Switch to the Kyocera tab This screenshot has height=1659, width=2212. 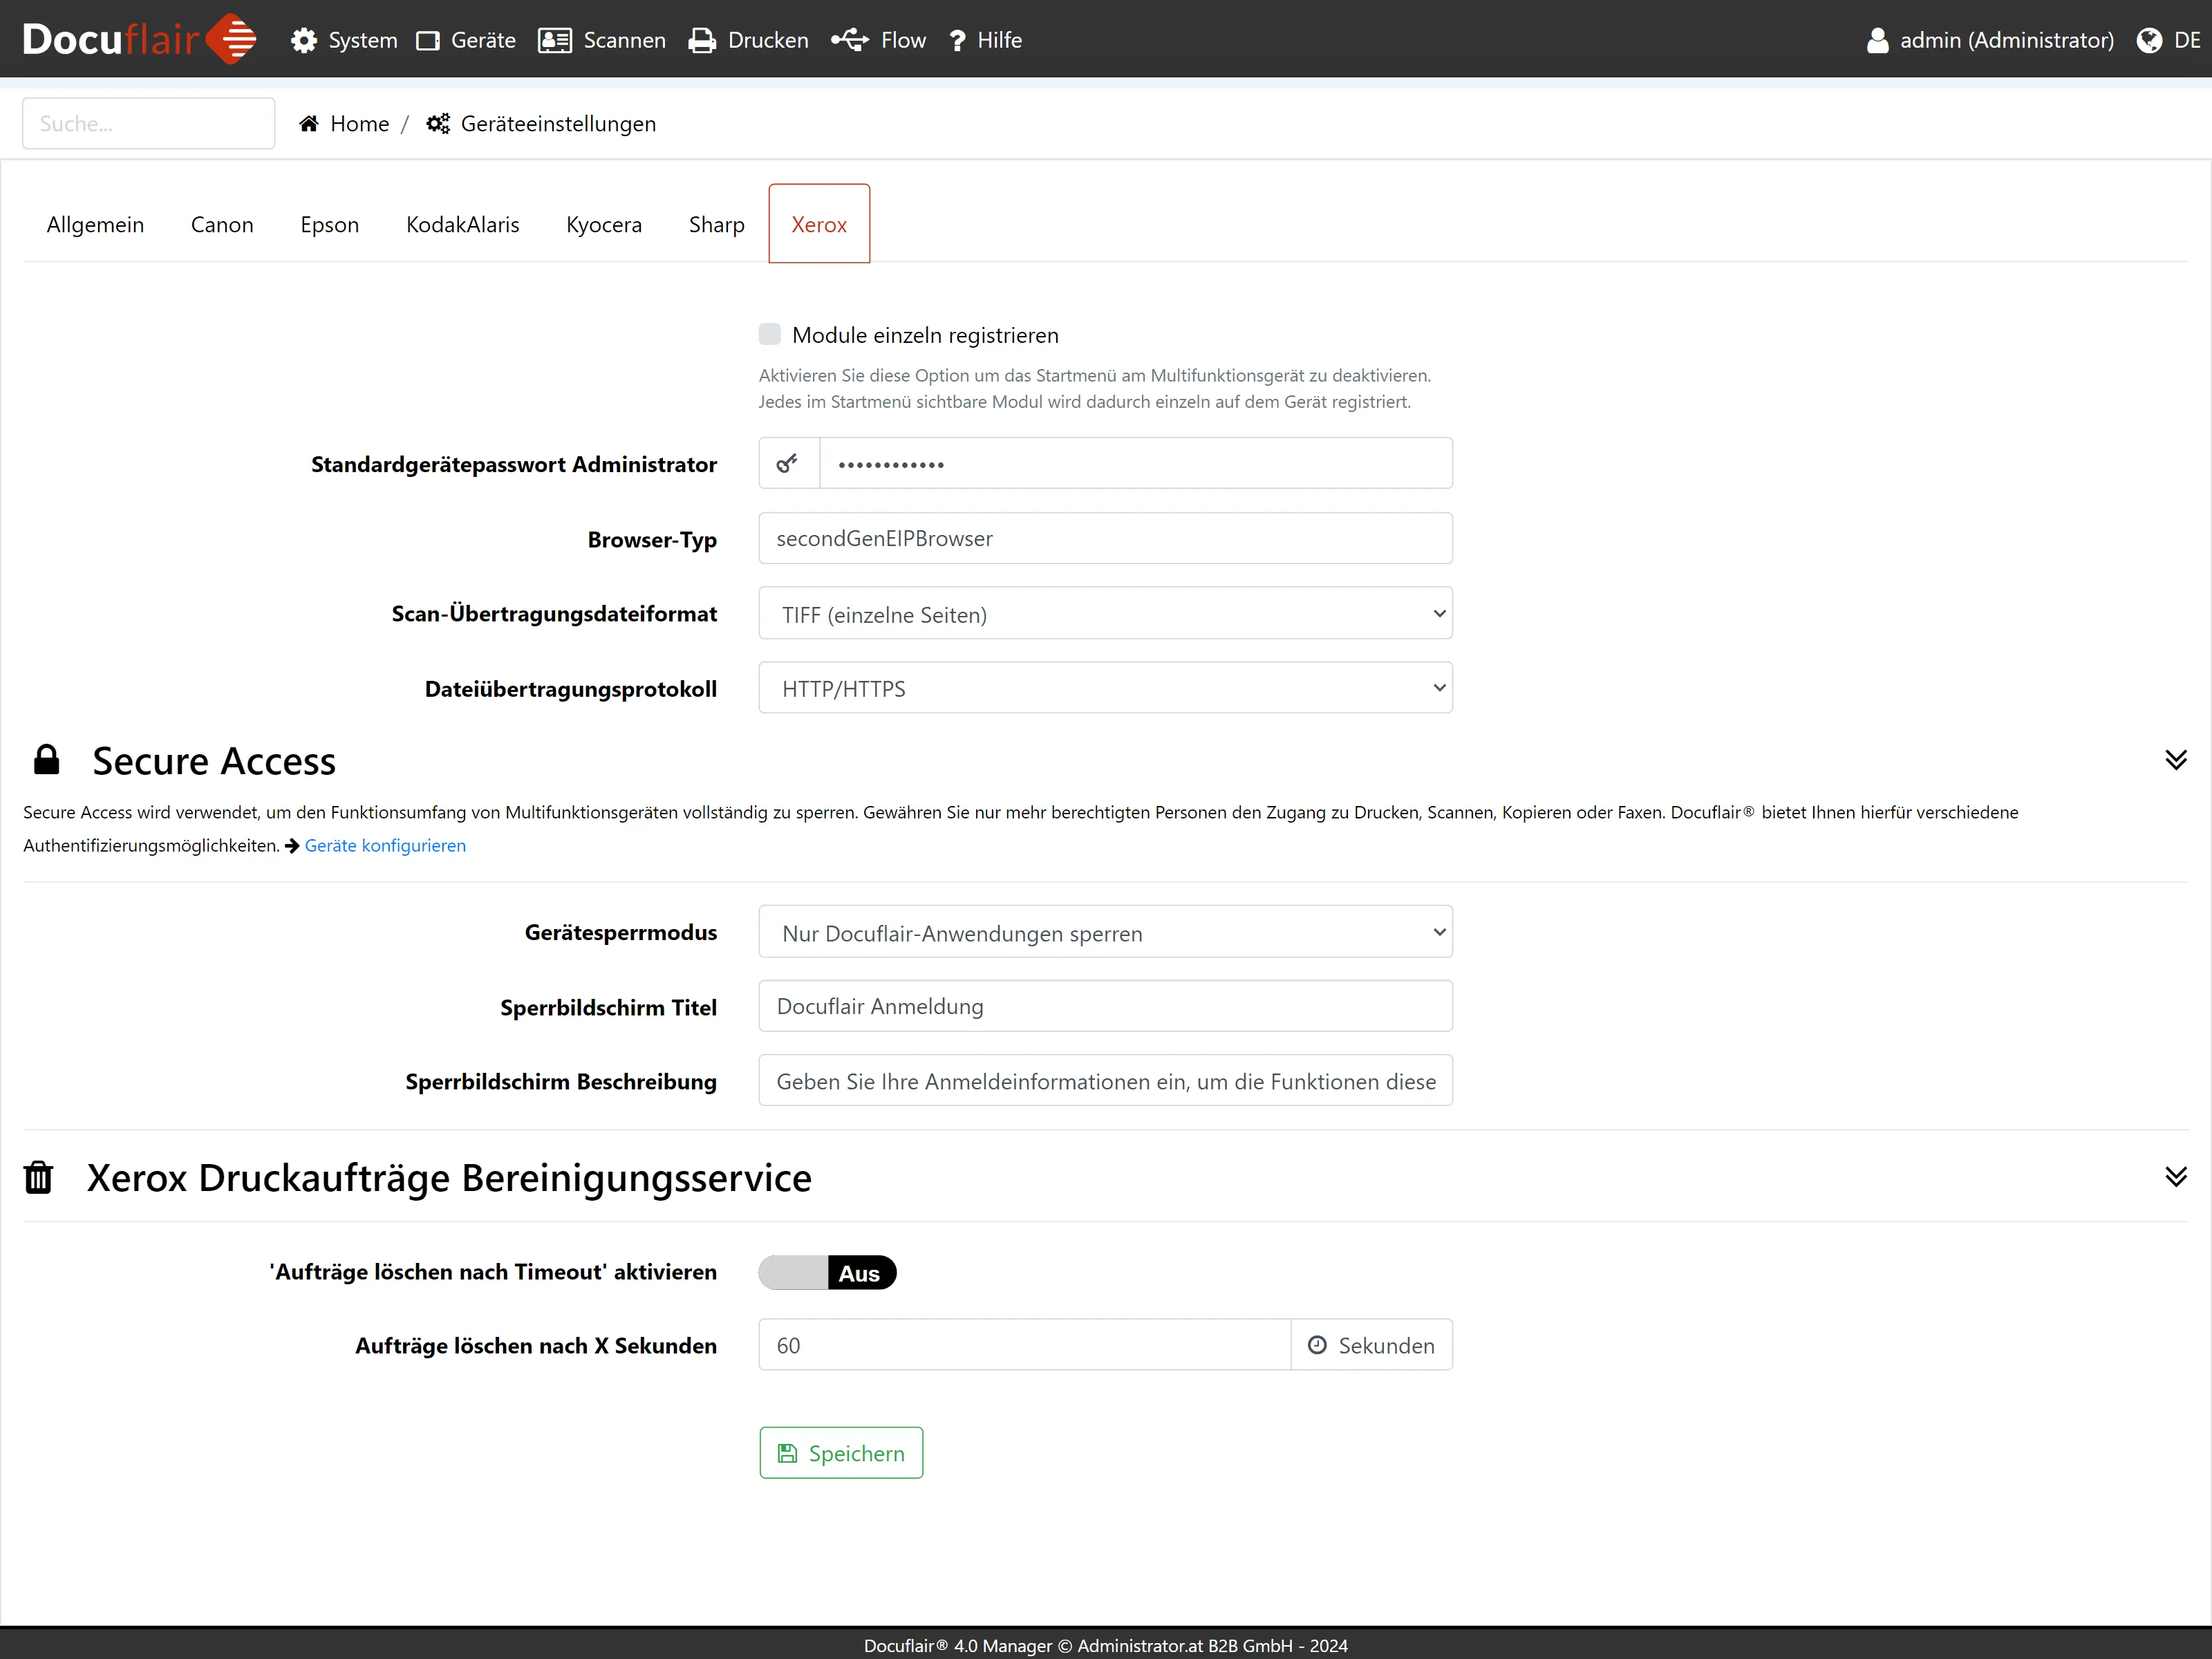603,224
